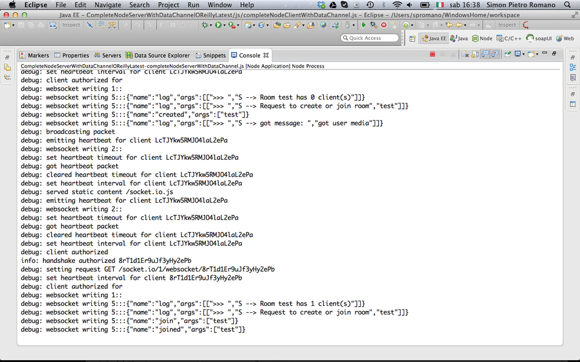This screenshot has height=362, width=580.
Task: Click the green Run button icon
Action: click(x=218, y=25)
